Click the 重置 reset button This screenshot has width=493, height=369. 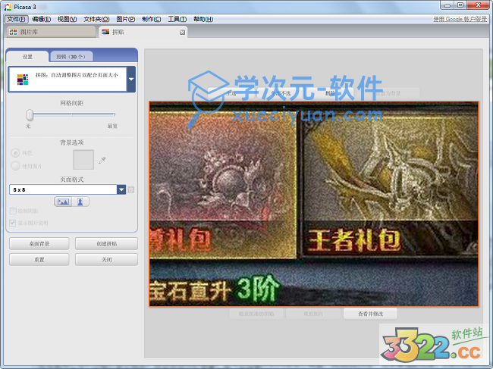[39, 259]
